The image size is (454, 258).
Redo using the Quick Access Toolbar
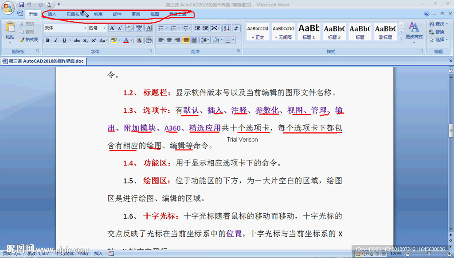(x=40, y=4)
